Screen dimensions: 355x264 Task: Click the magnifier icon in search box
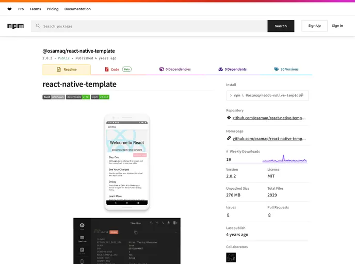coord(38,26)
